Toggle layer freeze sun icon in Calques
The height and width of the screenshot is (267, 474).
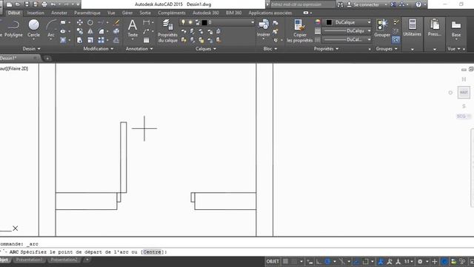190,22
